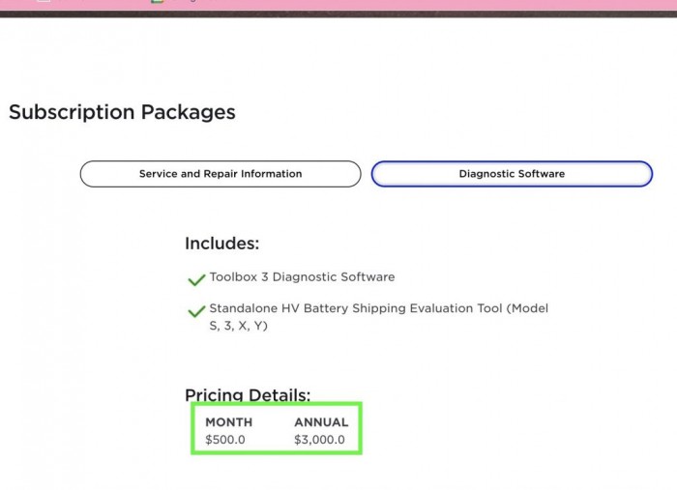The width and height of the screenshot is (677, 490).
Task: Click the ANNUAL pricing label
Action: click(x=321, y=422)
